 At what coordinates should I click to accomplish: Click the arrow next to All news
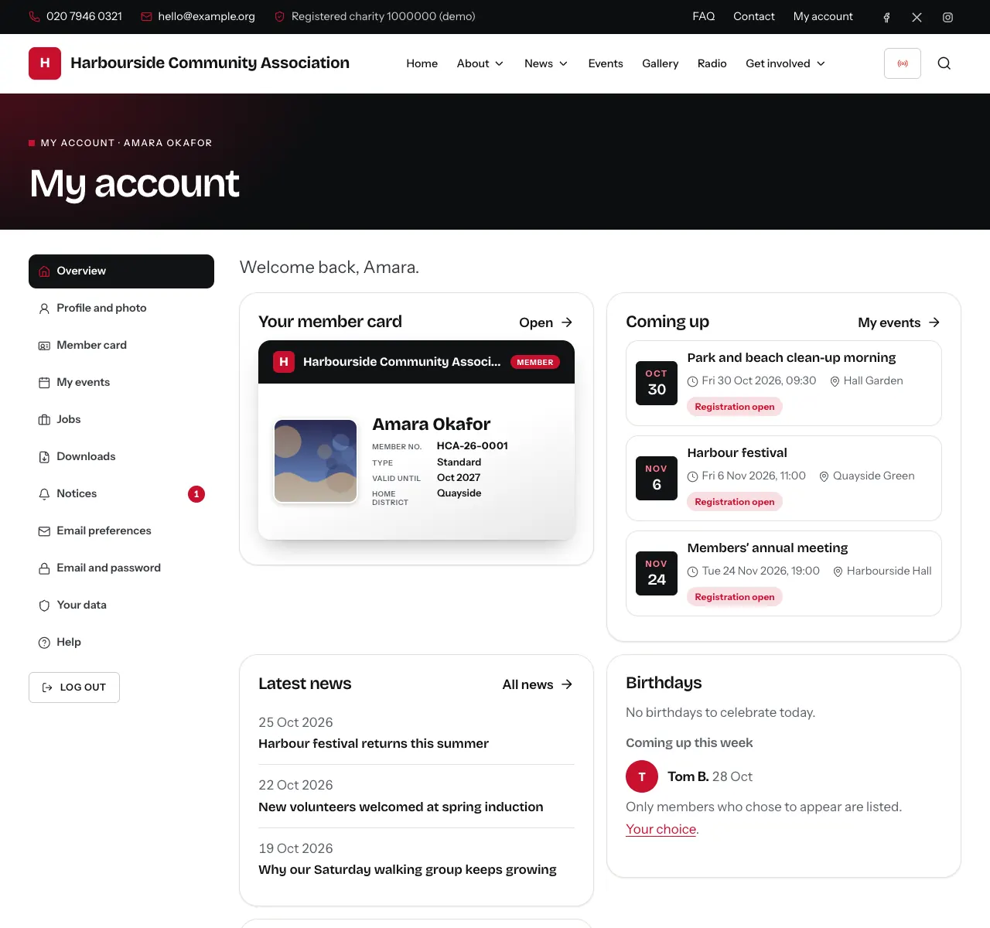567,684
